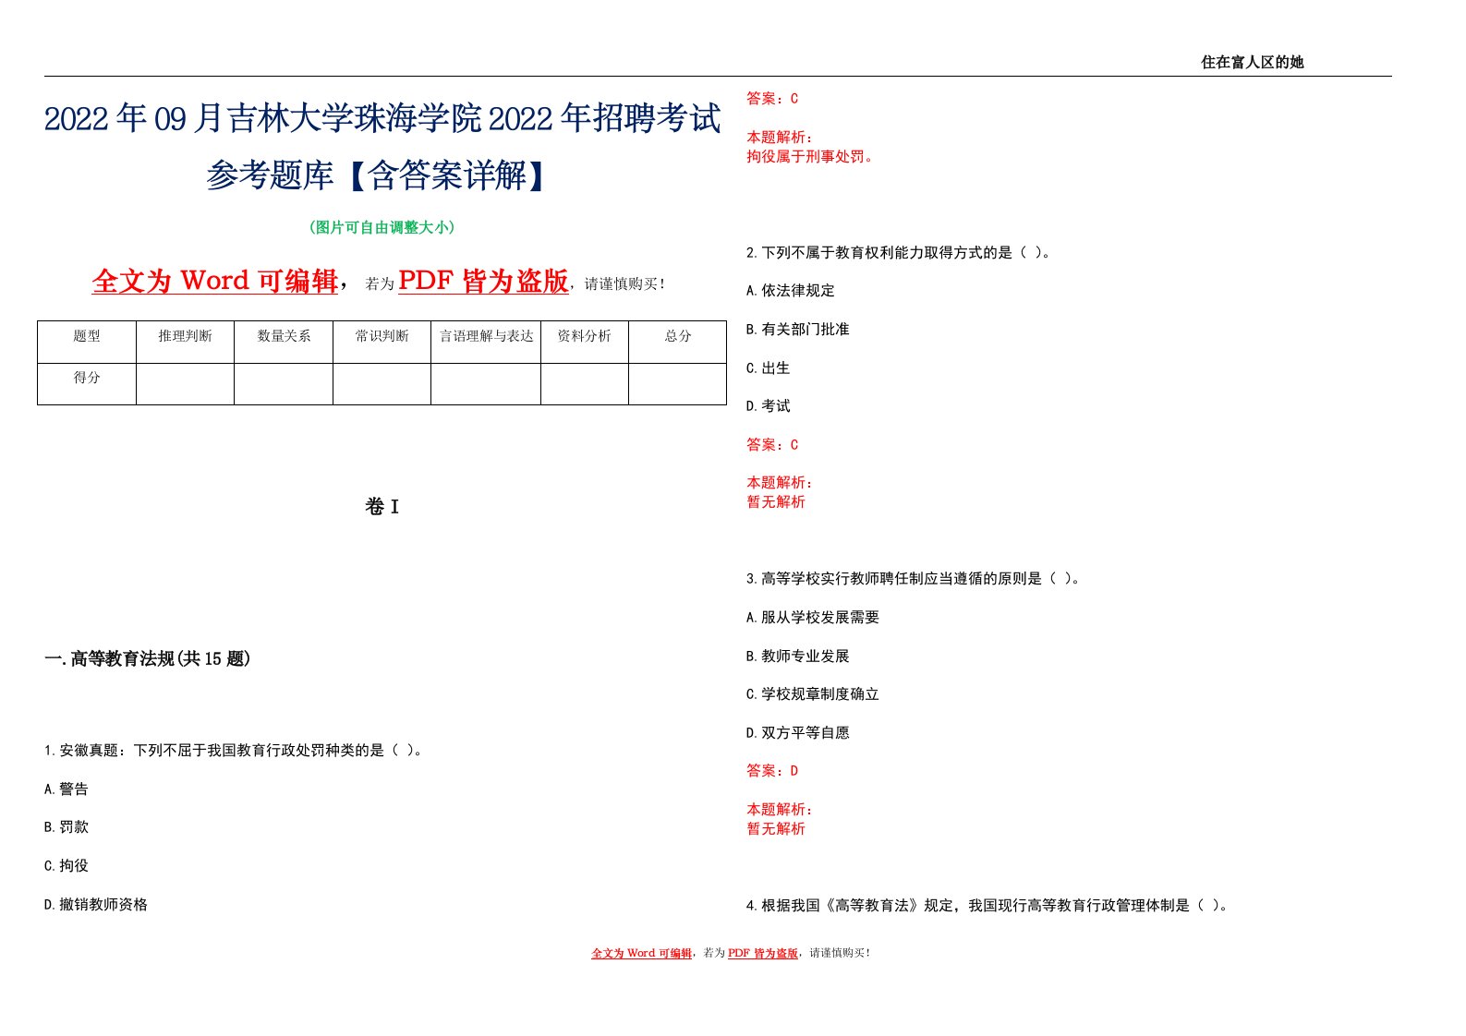Click the footer text 请谨慎购买!

[840, 953]
